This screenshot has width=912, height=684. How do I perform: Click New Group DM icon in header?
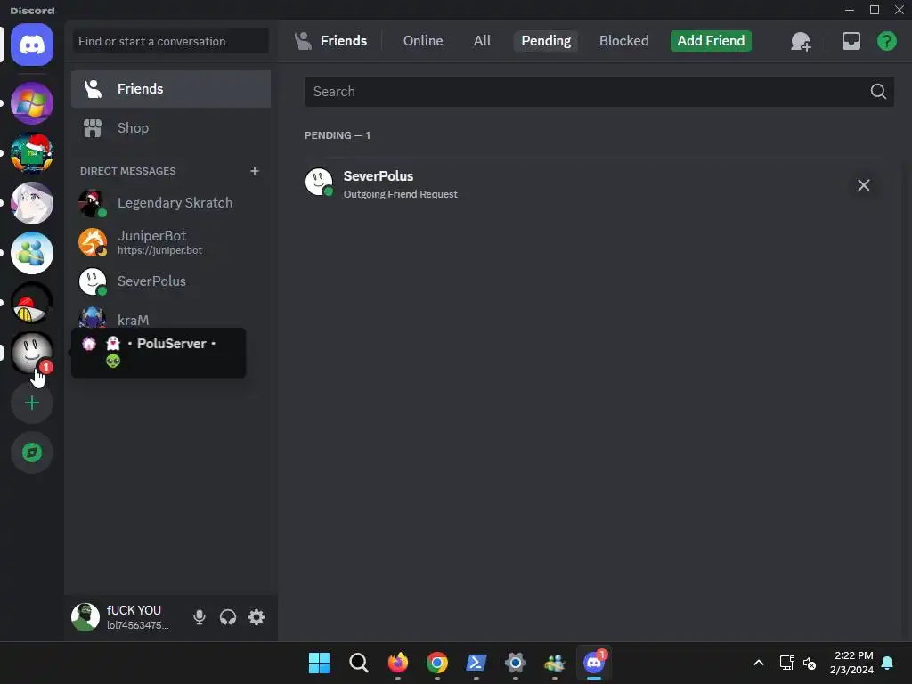(x=801, y=41)
